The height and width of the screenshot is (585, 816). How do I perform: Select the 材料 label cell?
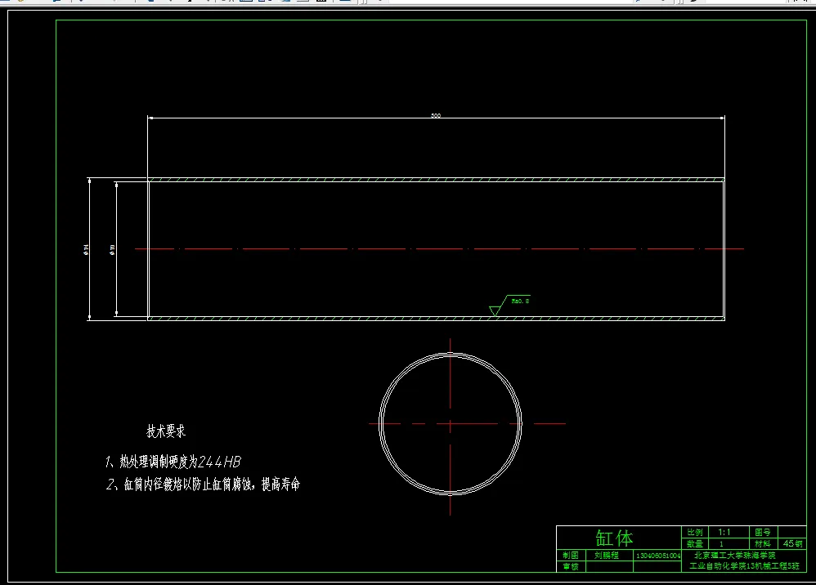tap(763, 543)
